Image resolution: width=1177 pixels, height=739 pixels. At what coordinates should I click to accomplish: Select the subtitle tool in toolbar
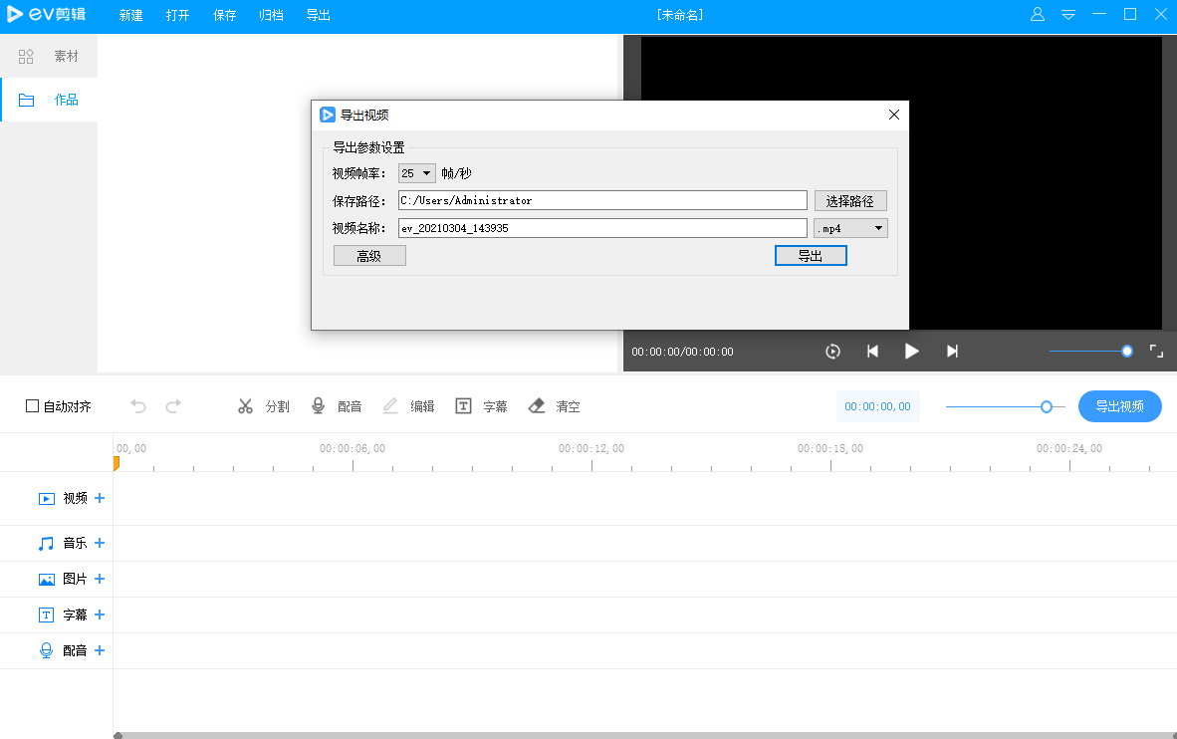pyautogui.click(x=464, y=406)
